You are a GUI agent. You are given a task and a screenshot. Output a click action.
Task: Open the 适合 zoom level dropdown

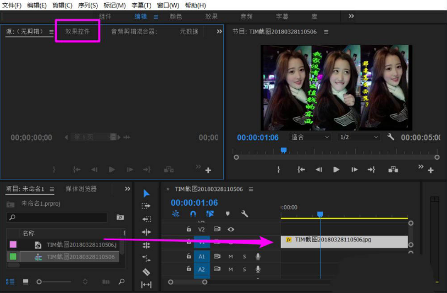coord(311,137)
